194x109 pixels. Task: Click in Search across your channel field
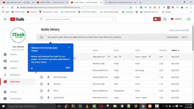(75, 19)
